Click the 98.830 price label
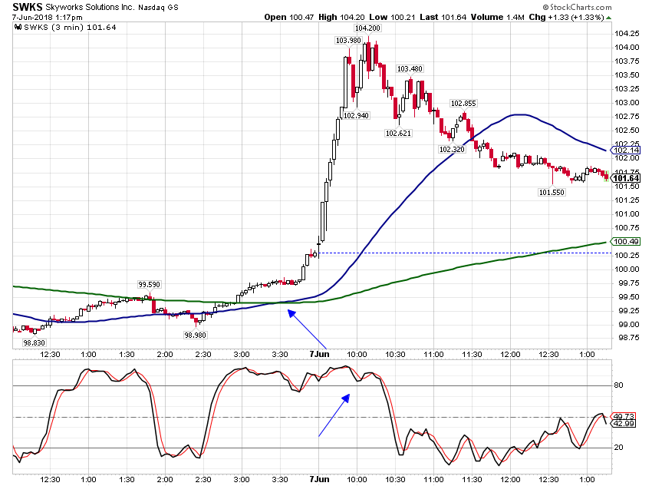Screen dimensions: 652x486 coord(34,343)
